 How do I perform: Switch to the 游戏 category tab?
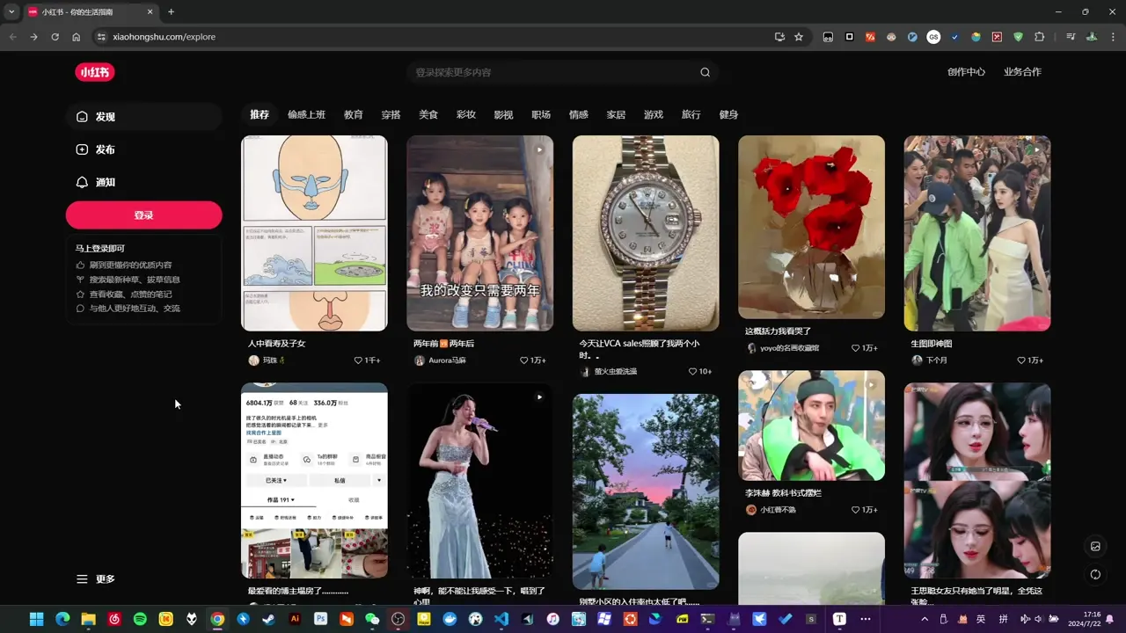coord(654,114)
